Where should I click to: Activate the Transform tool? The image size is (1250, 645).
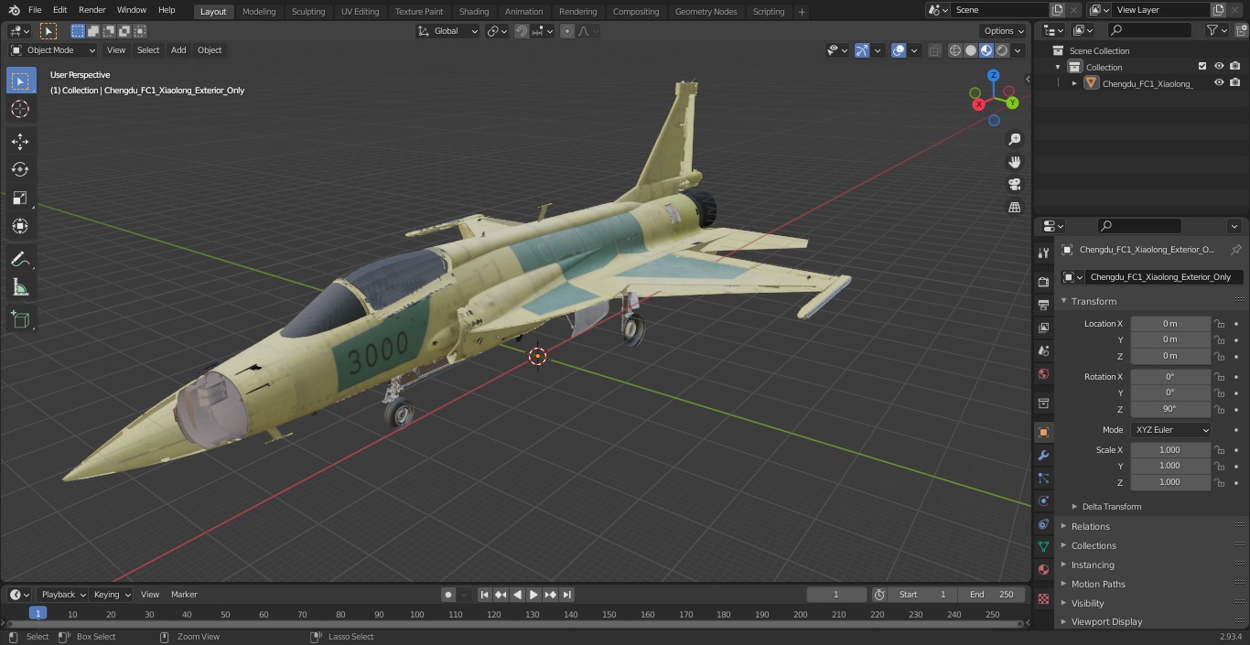pyautogui.click(x=20, y=226)
